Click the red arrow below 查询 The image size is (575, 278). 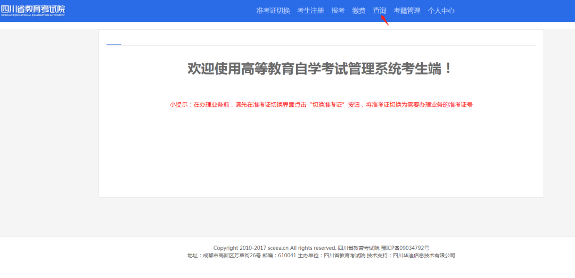pos(384,21)
